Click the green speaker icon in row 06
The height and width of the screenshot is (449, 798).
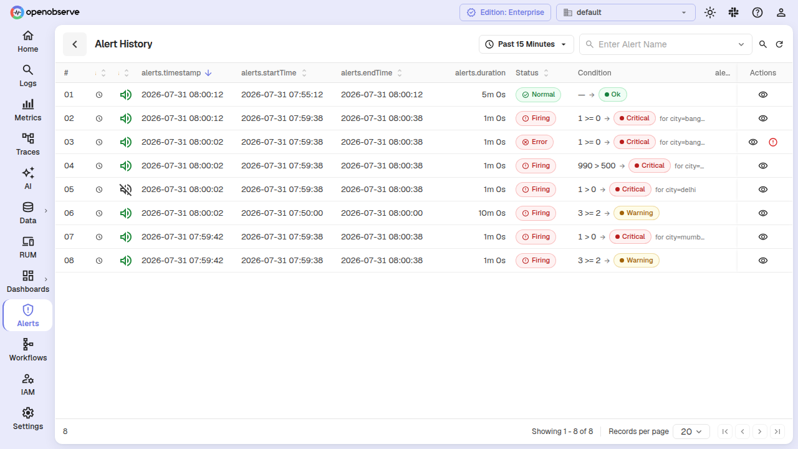[126, 213]
